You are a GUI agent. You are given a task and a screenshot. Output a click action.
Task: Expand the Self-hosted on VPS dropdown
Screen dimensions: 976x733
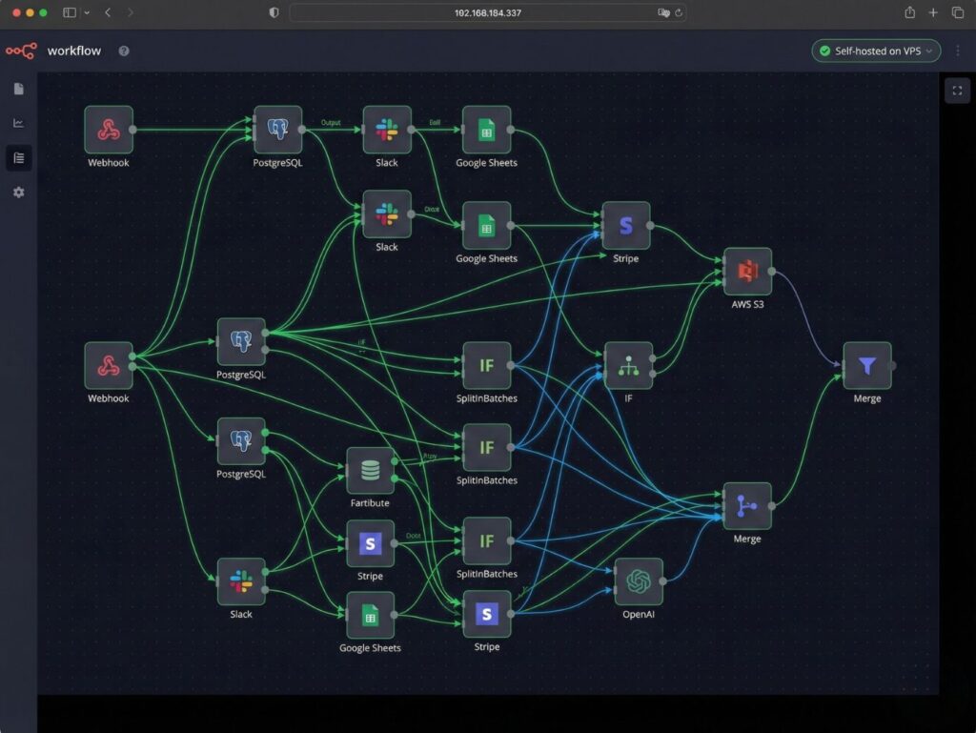pyautogui.click(x=876, y=51)
